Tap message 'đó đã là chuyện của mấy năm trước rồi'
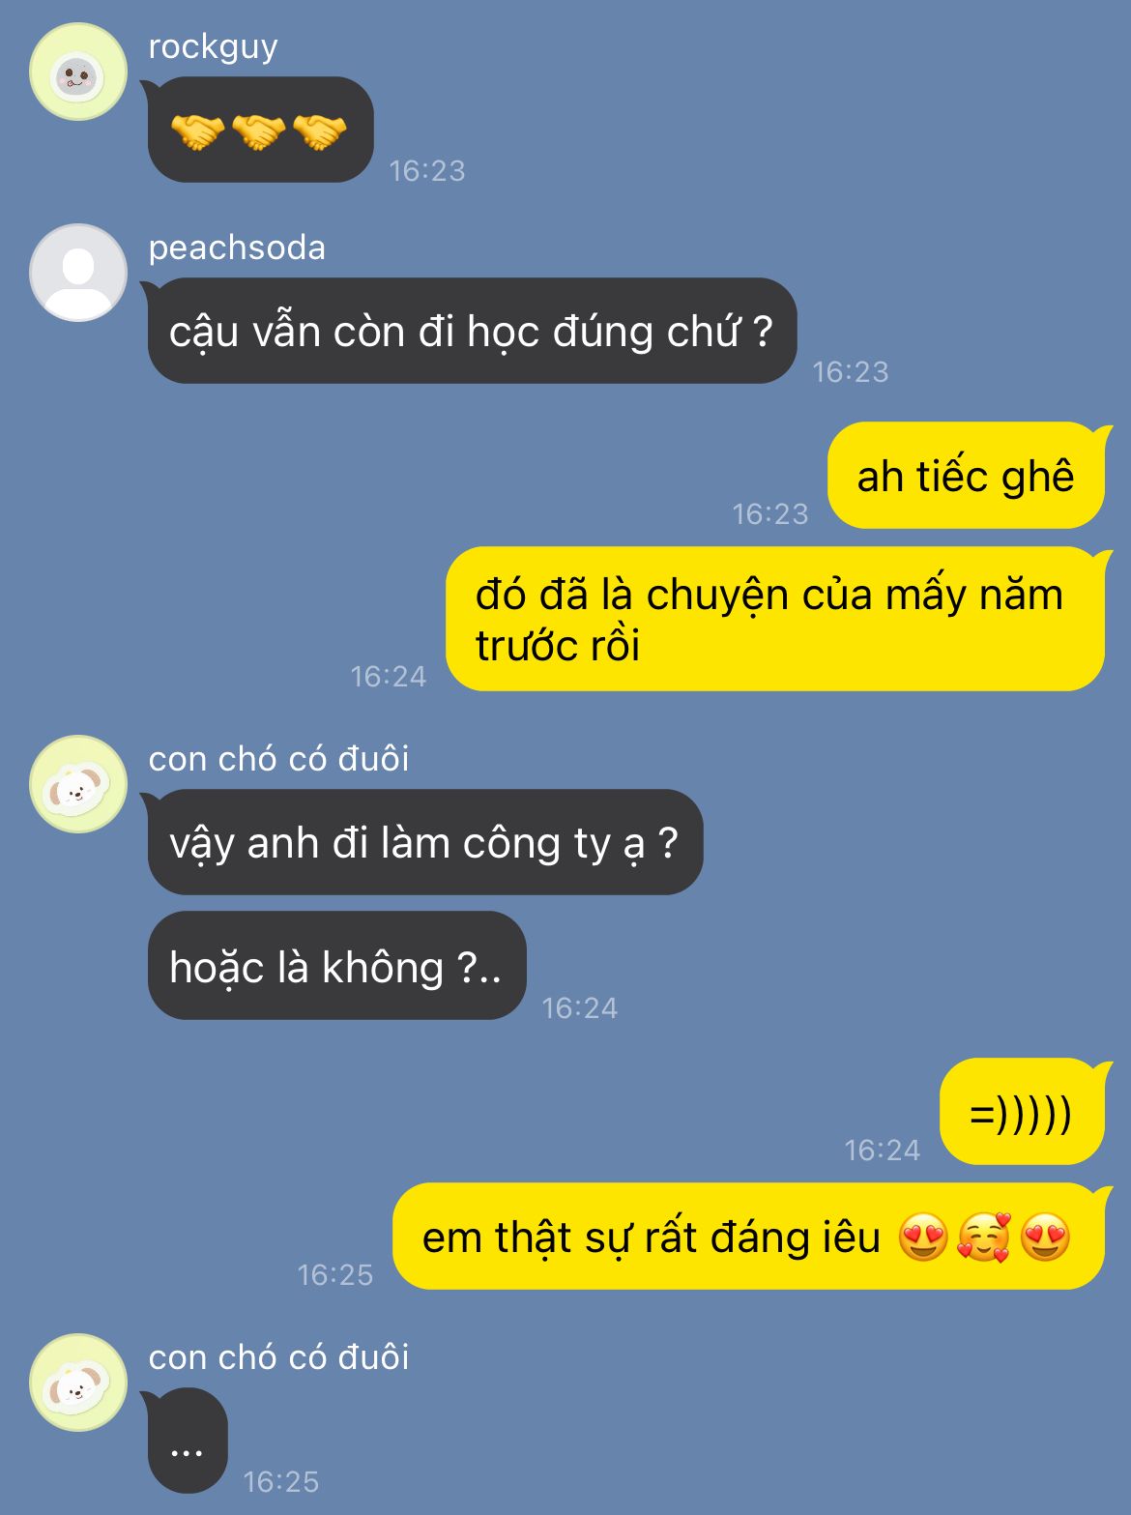 tap(775, 619)
